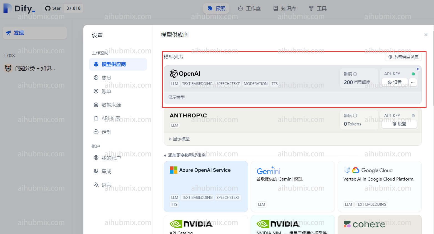The image size is (434, 234).
Task: Select the Azure OpenAI Service card
Action: (x=206, y=186)
